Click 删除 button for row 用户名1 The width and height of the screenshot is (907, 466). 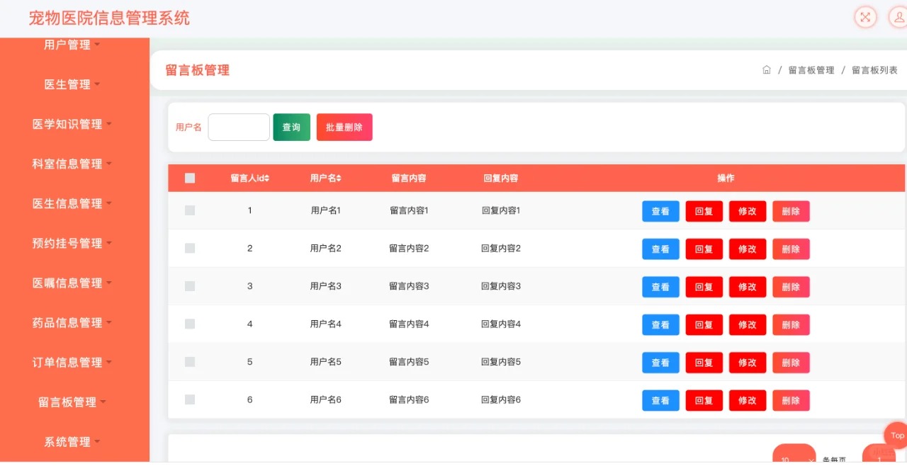(791, 211)
